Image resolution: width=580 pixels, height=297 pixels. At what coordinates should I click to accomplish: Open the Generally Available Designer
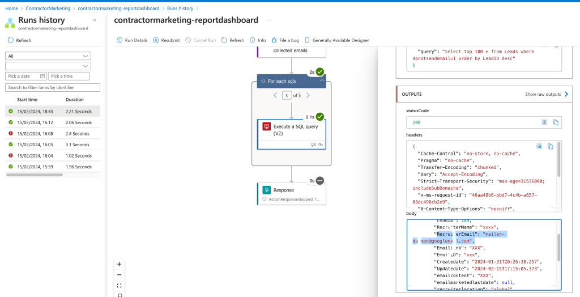[x=336, y=40]
